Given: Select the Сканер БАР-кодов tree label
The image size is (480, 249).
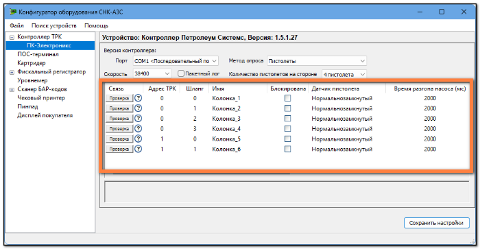Looking at the screenshot, I should 42,89.
